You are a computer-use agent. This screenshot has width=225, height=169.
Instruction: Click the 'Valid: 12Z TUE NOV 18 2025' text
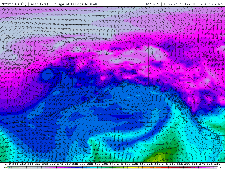pyautogui.click(x=198, y=4)
